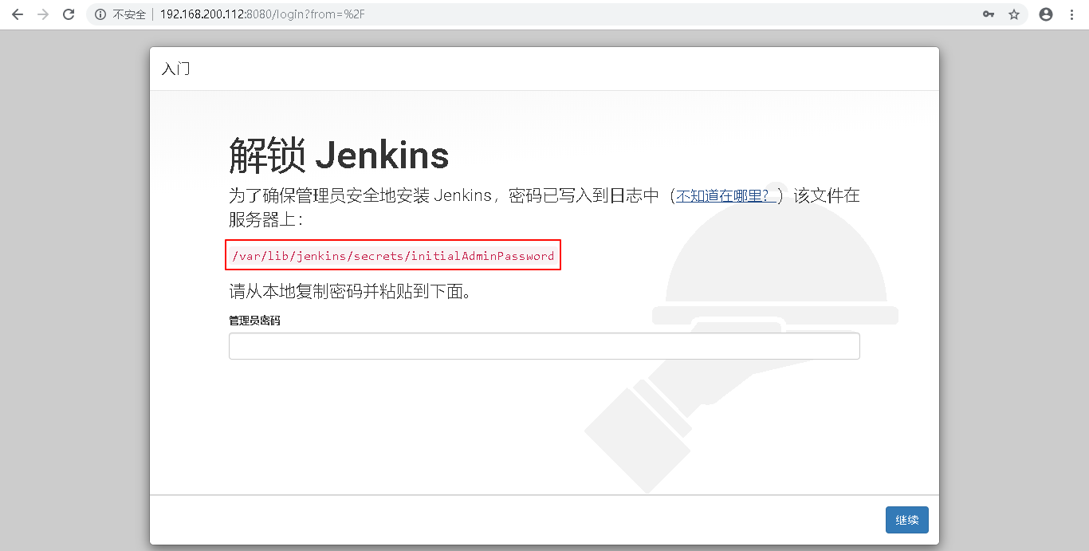Viewport: 1089px width, 551px height.
Task: View site info for the not-secure connection
Action: (100, 14)
